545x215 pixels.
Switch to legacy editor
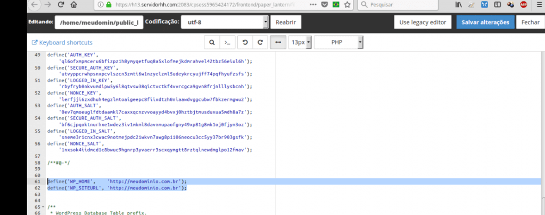[423, 23]
